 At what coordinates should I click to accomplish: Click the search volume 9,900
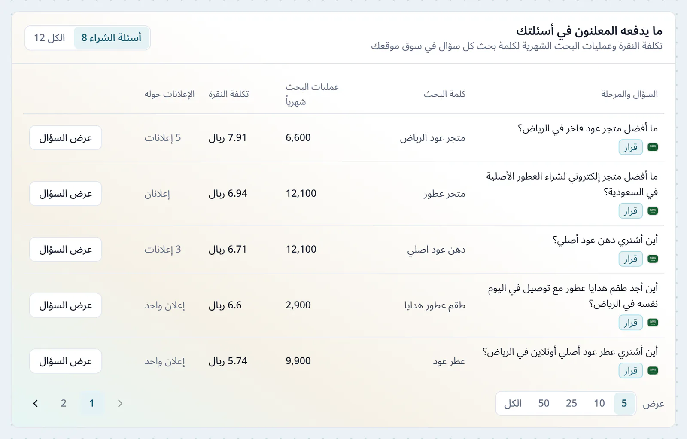(x=298, y=361)
